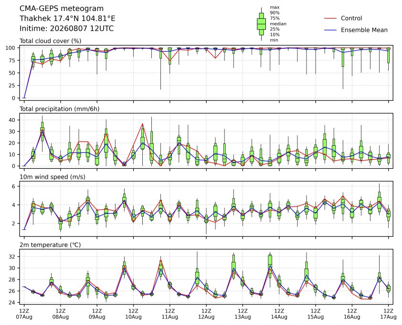Click the Total cloud cover (%) panel title
402x325 pixels.
[51, 41]
